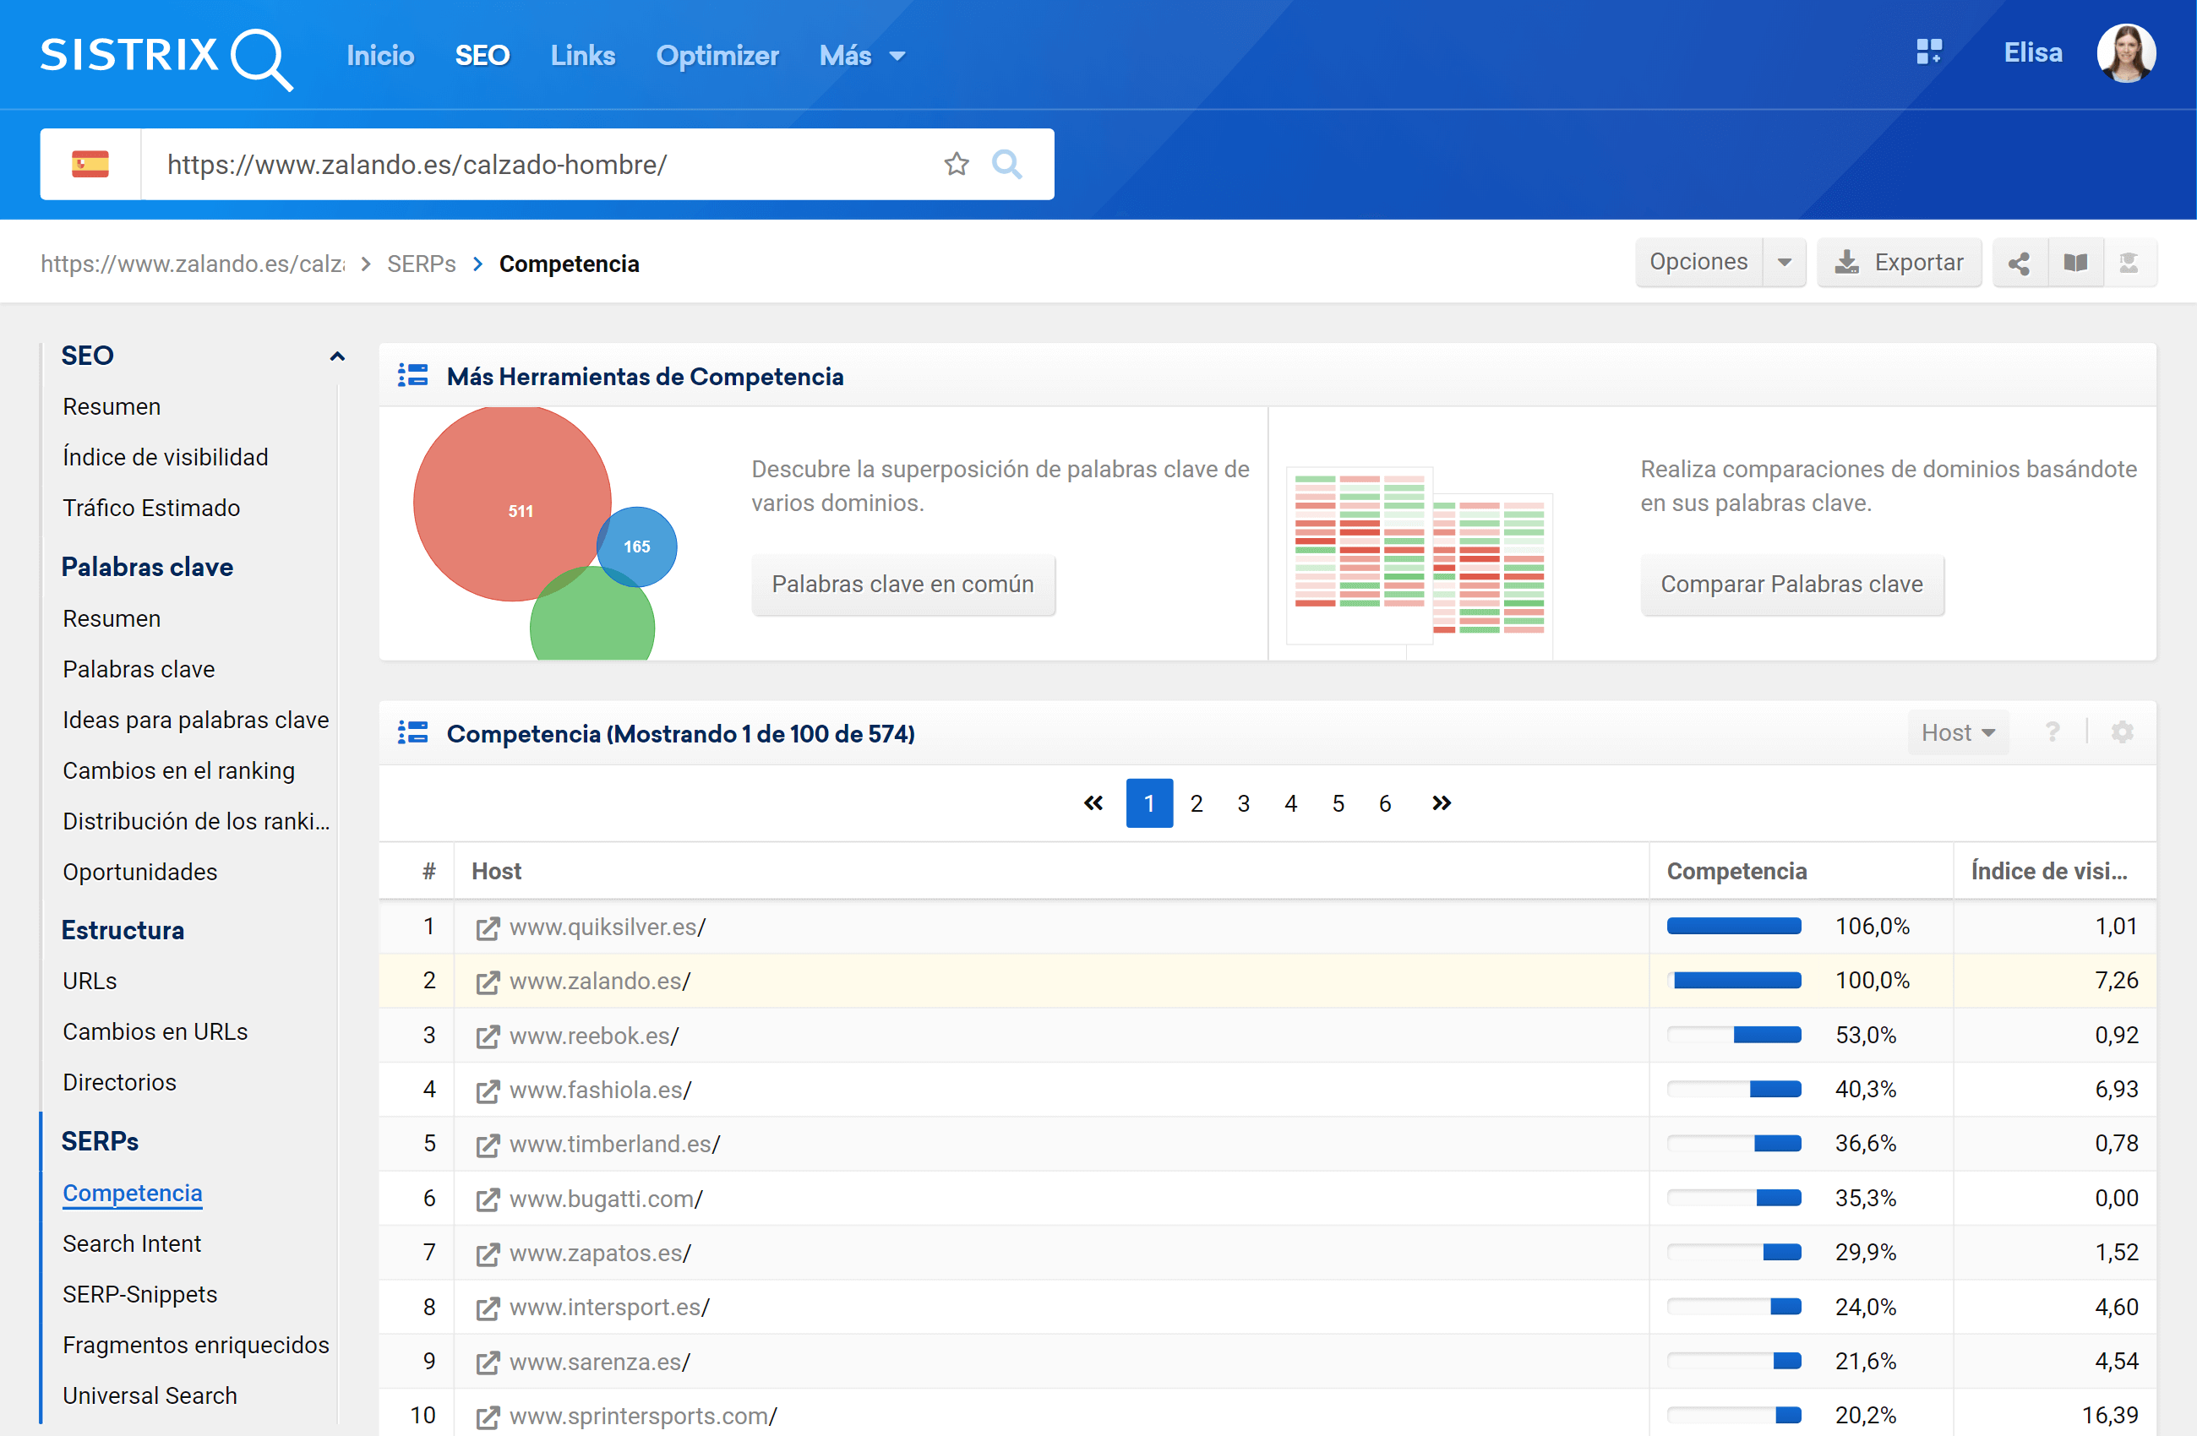This screenshot has height=1436, width=2197.
Task: Click the keyword comparison table thumbnail
Action: 1420,562
